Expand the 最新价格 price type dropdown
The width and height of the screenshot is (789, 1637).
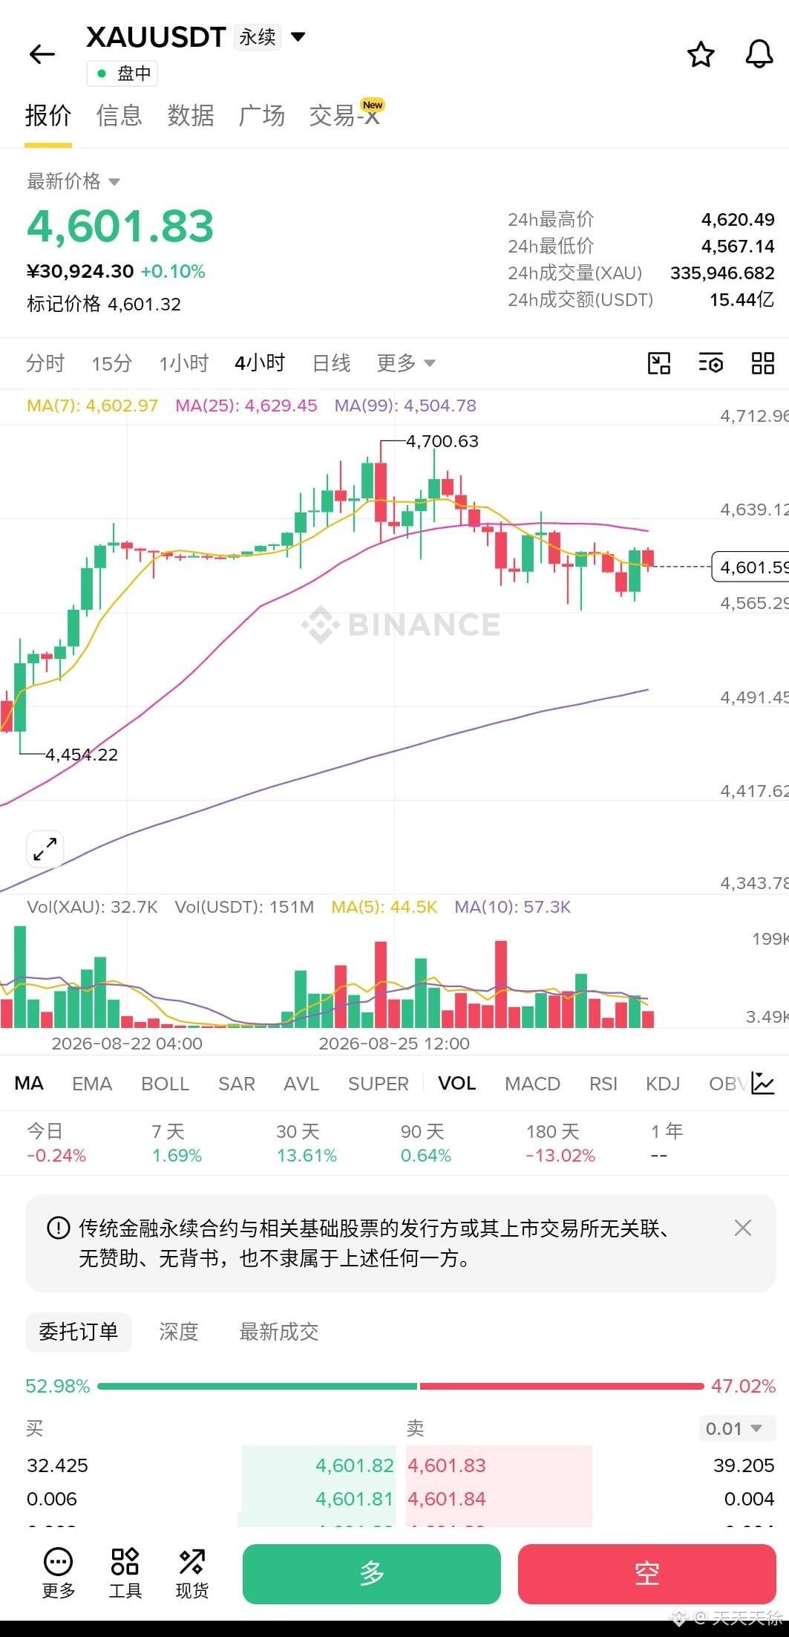click(73, 181)
